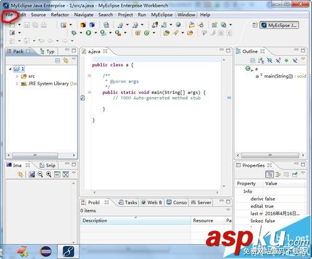Toggle Show Categories in Properties view
This screenshot has width=312, height=259.
[270, 174]
